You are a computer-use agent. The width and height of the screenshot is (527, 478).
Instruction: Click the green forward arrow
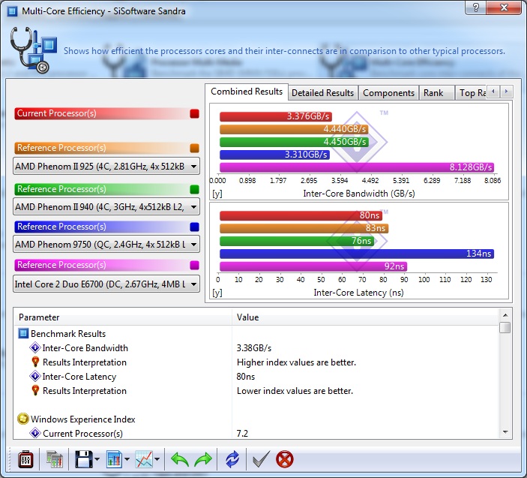point(203,459)
